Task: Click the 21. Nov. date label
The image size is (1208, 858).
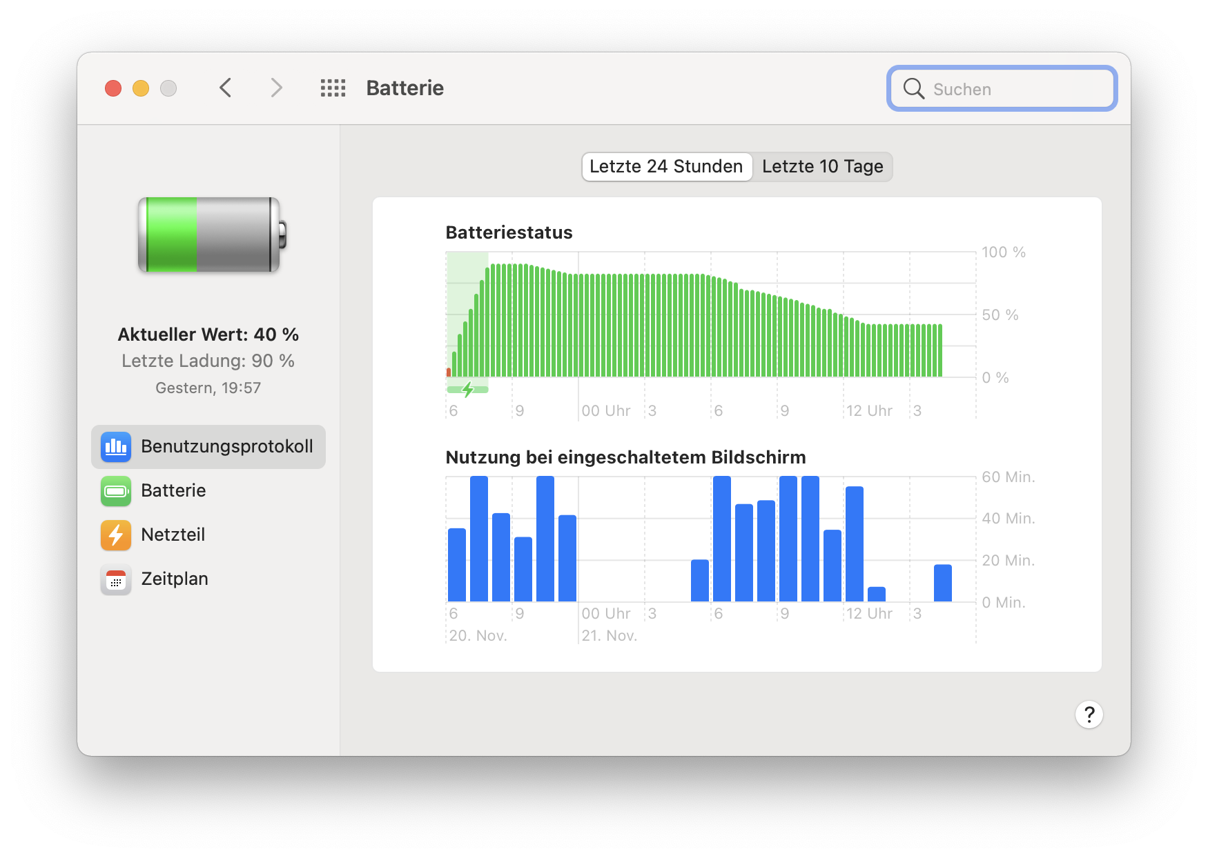Action: [x=610, y=636]
